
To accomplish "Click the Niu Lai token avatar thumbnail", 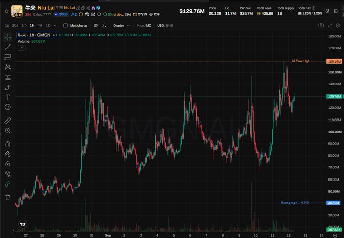I will pyautogui.click(x=17, y=11).
